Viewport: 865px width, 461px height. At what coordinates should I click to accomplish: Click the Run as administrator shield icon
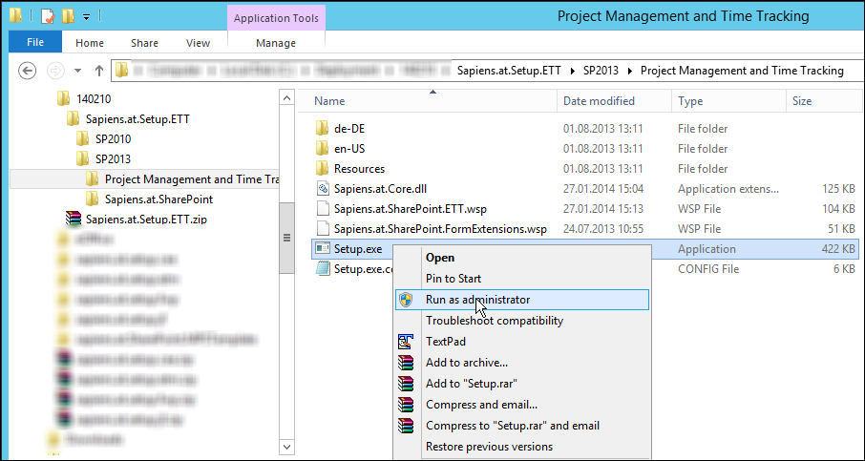(407, 300)
